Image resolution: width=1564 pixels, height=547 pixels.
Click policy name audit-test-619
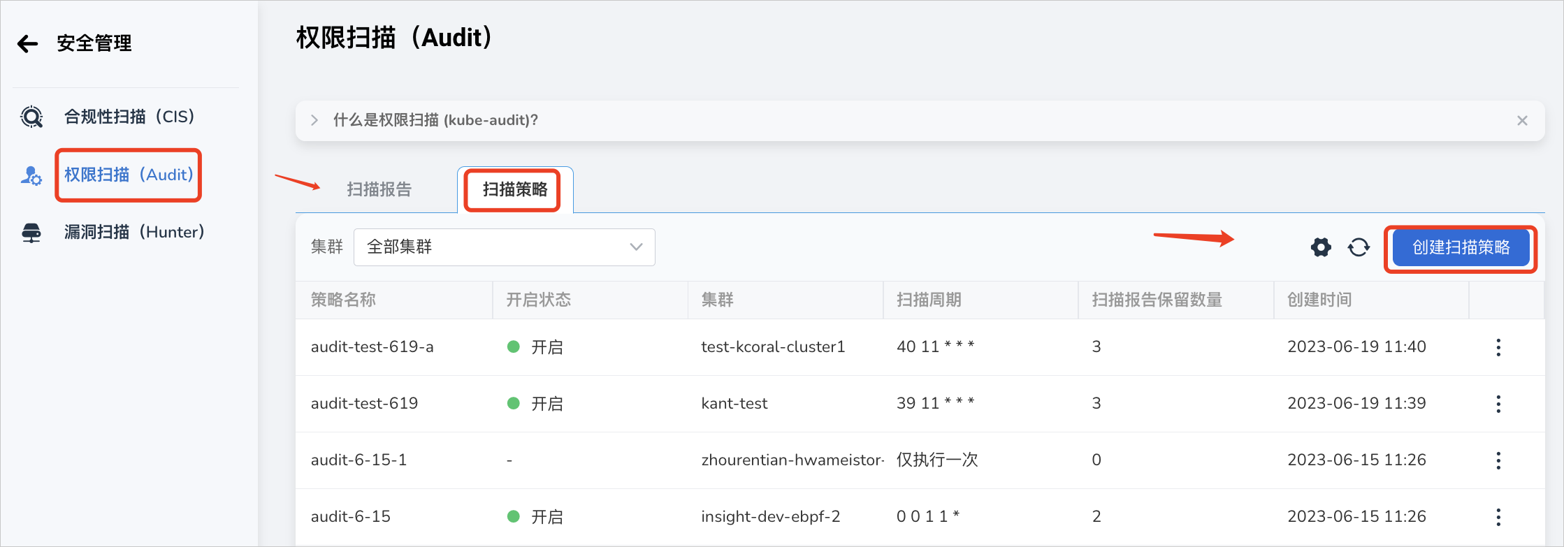click(364, 404)
